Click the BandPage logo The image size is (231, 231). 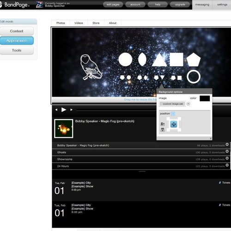(x=15, y=5)
